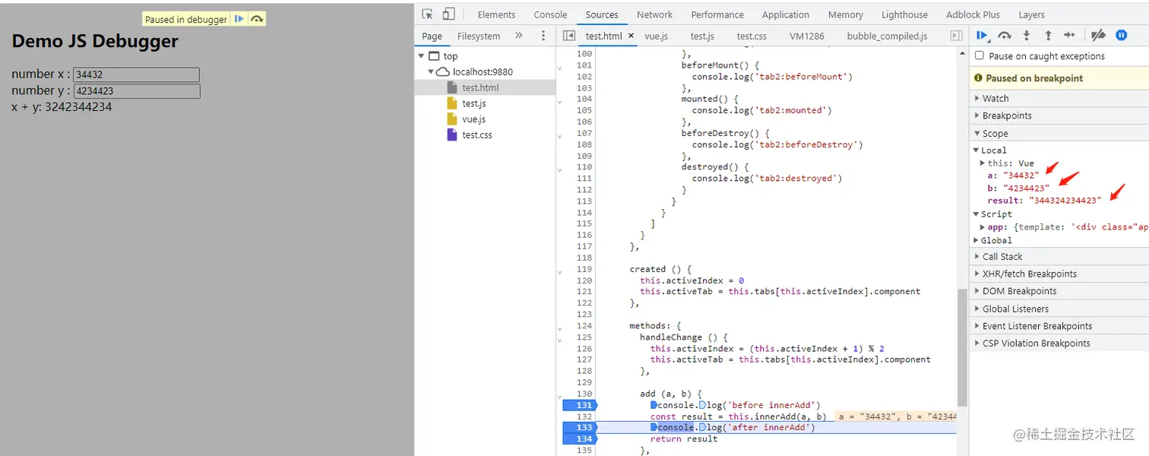Set a breakpoint on line 126
1149x456 pixels.
[584, 349]
